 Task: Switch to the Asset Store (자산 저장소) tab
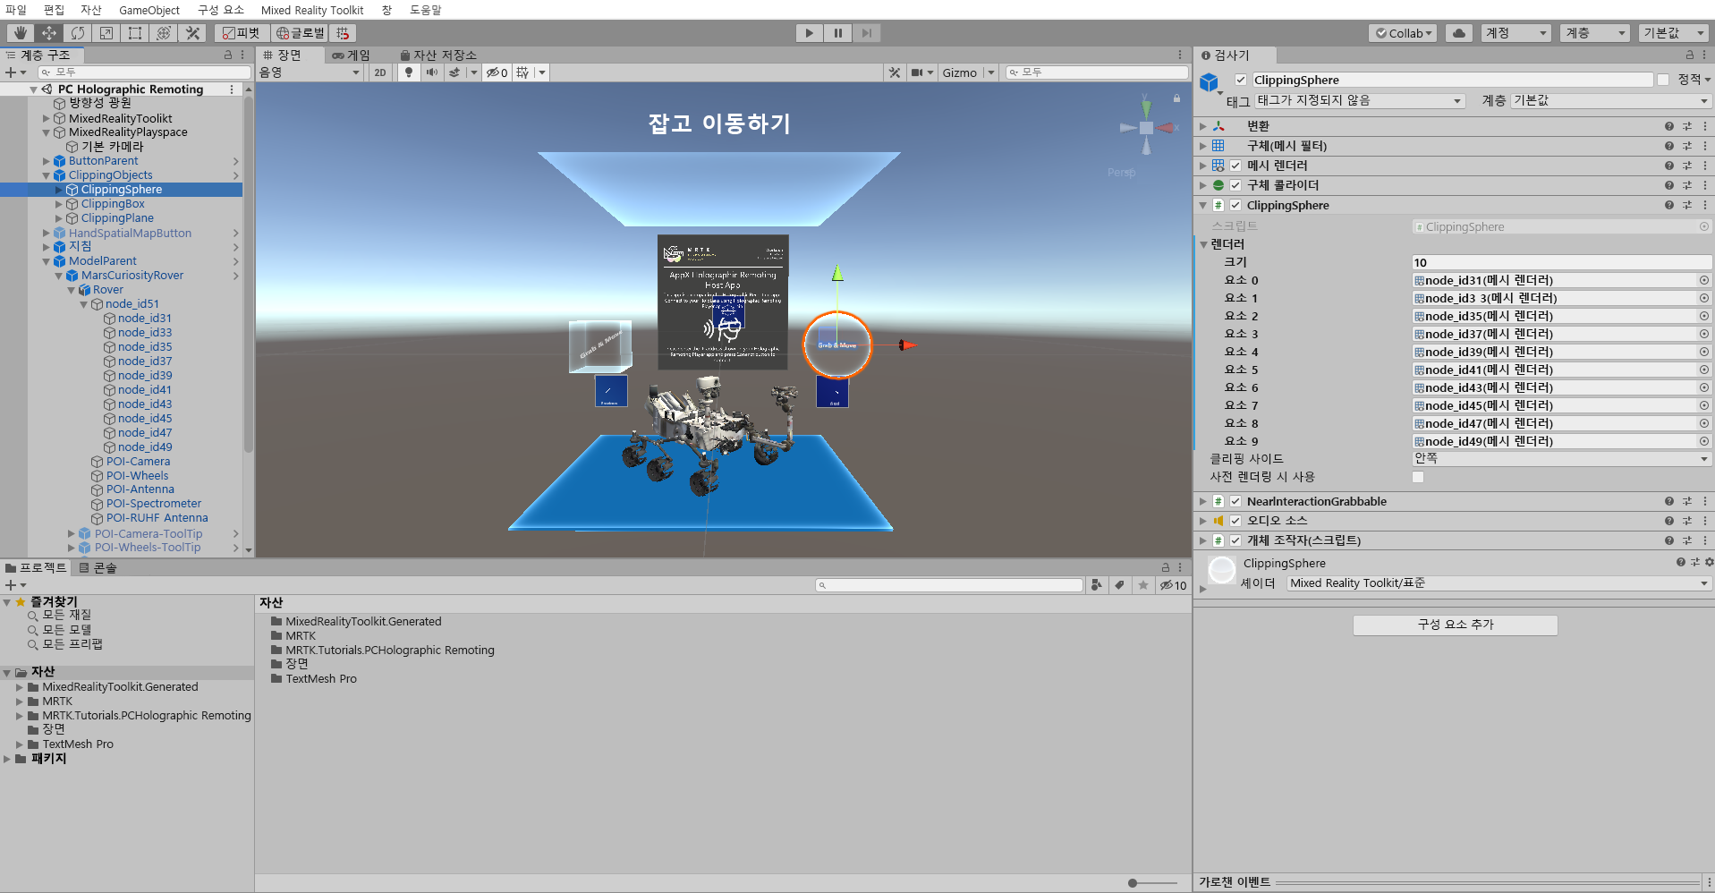(x=438, y=55)
